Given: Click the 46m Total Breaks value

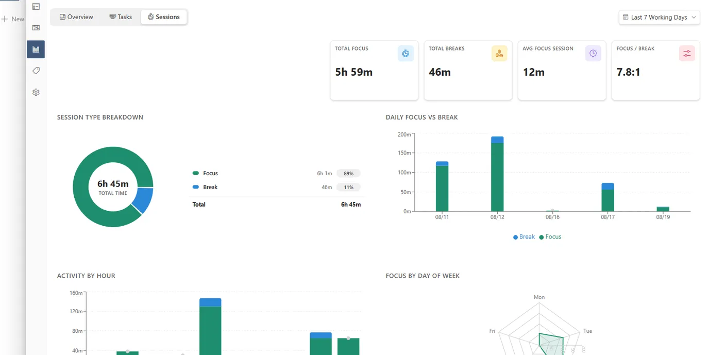Looking at the screenshot, I should click(440, 72).
